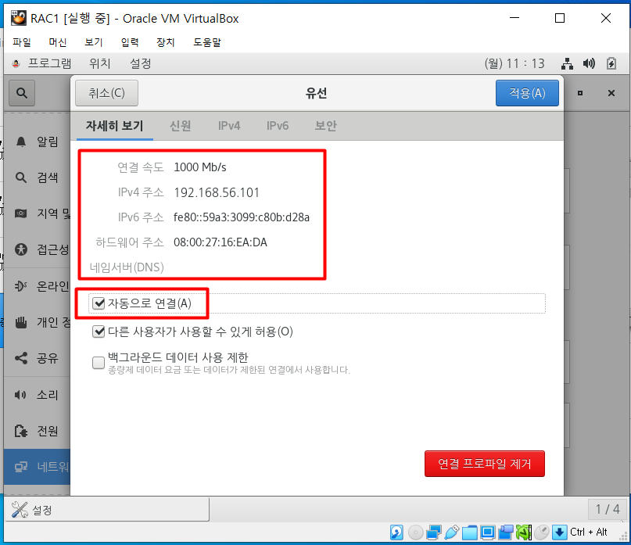Open the 보기 menu
Image resolution: width=631 pixels, height=545 pixels.
(x=94, y=42)
